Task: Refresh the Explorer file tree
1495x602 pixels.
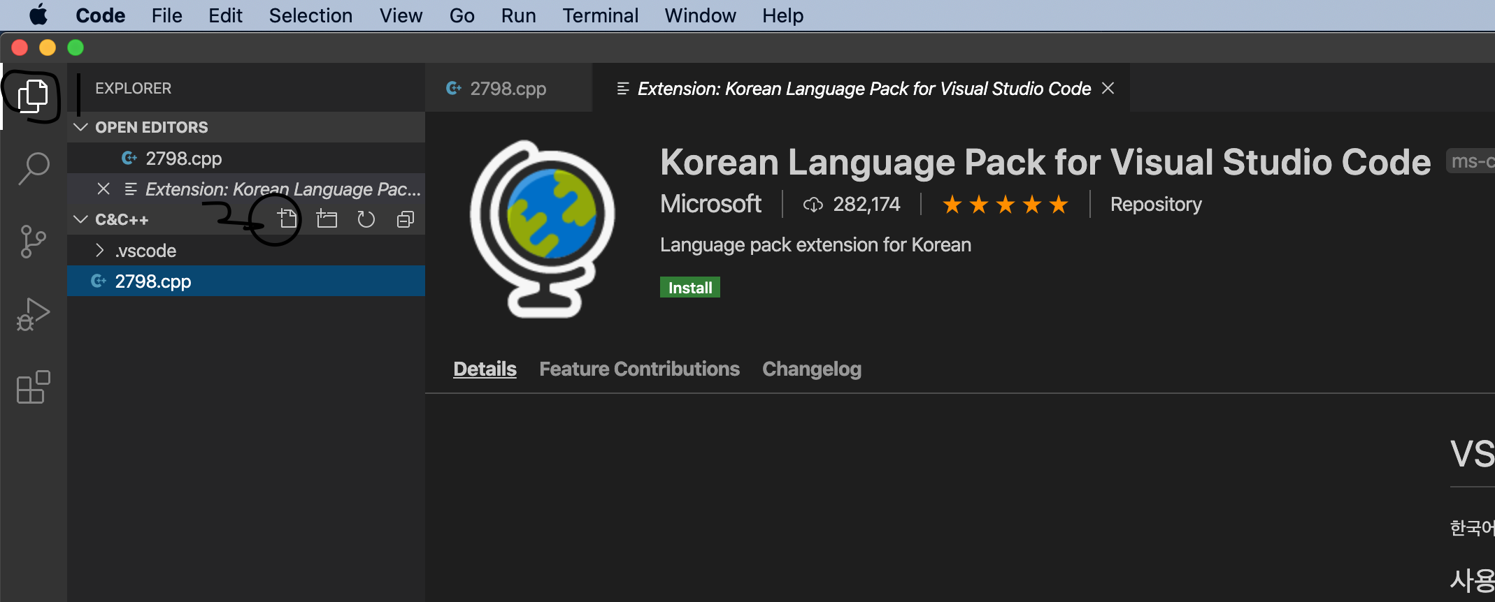Action: tap(366, 219)
